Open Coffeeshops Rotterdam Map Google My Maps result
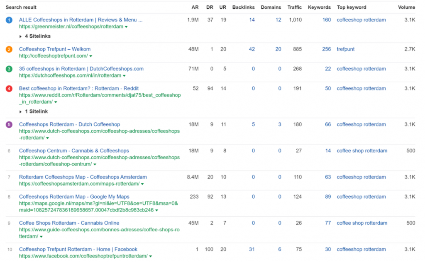Image resolution: width=425 pixels, height=262 pixels. [74, 196]
